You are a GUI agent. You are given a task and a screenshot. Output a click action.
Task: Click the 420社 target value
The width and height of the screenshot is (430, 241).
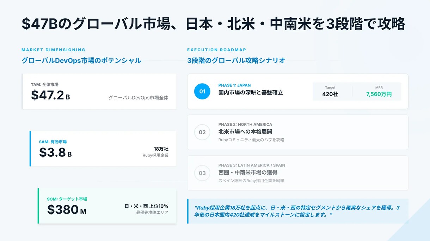click(330, 94)
